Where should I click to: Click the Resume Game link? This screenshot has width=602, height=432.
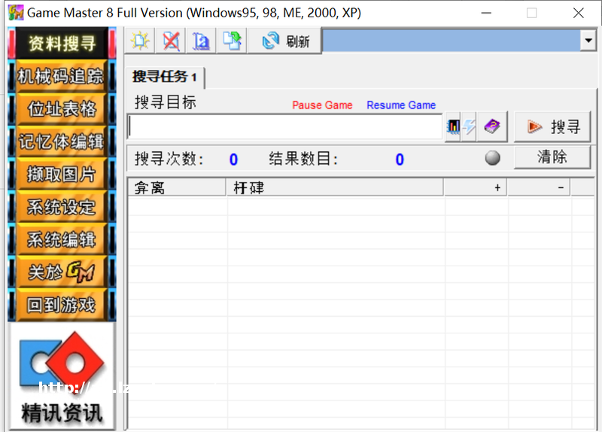coord(401,105)
